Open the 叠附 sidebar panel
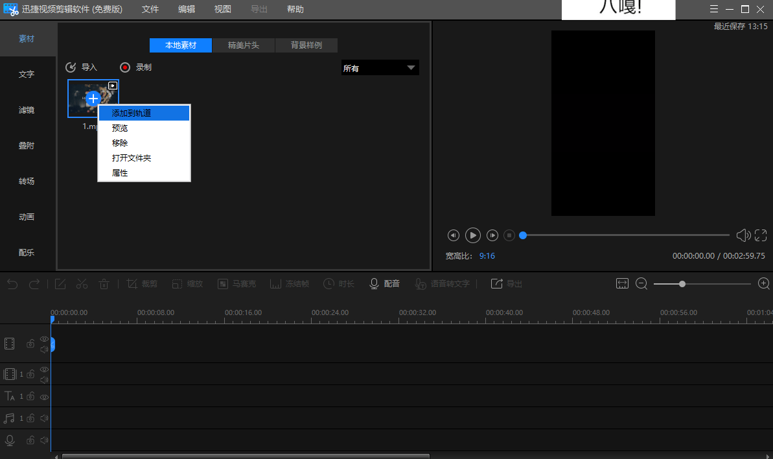 (x=27, y=145)
